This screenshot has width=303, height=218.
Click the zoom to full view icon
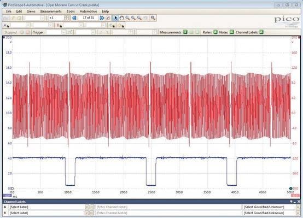153,18
